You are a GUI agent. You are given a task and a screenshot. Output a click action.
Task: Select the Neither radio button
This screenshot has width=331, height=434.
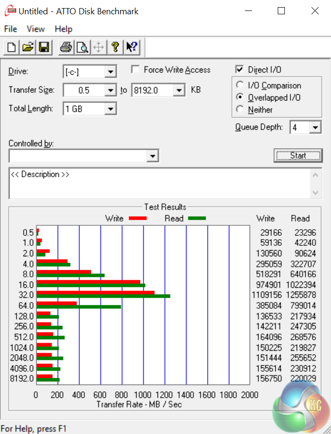240,109
